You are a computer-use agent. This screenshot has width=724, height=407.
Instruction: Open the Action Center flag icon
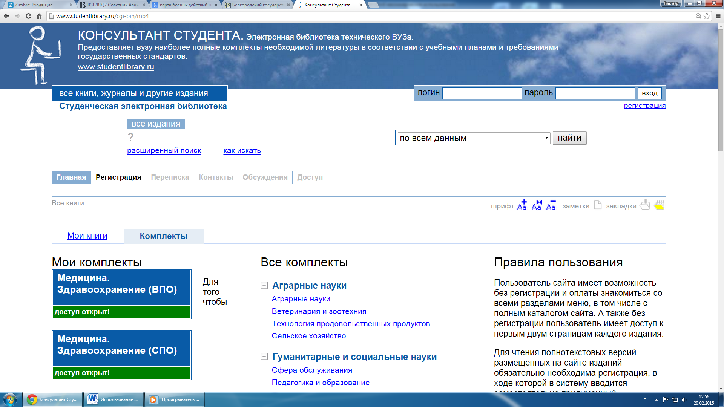[x=666, y=399]
